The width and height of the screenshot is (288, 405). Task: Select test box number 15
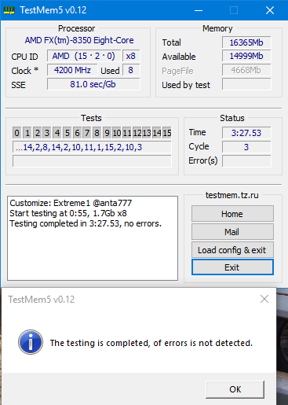tap(167, 133)
